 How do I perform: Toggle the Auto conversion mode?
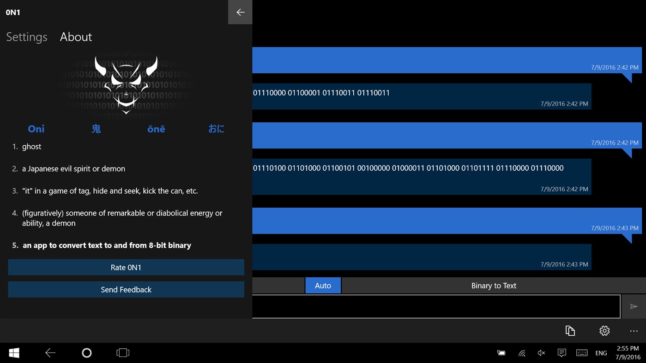323,285
